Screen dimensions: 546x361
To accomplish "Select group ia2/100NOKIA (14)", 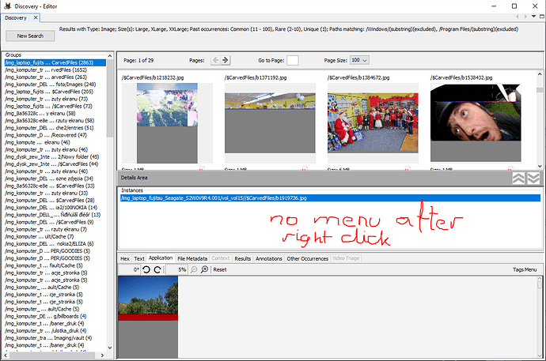I will [55, 208].
